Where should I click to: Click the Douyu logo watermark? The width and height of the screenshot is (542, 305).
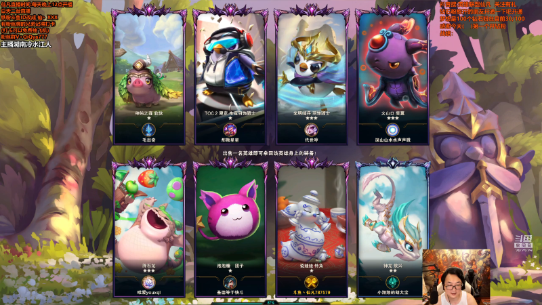point(523,243)
